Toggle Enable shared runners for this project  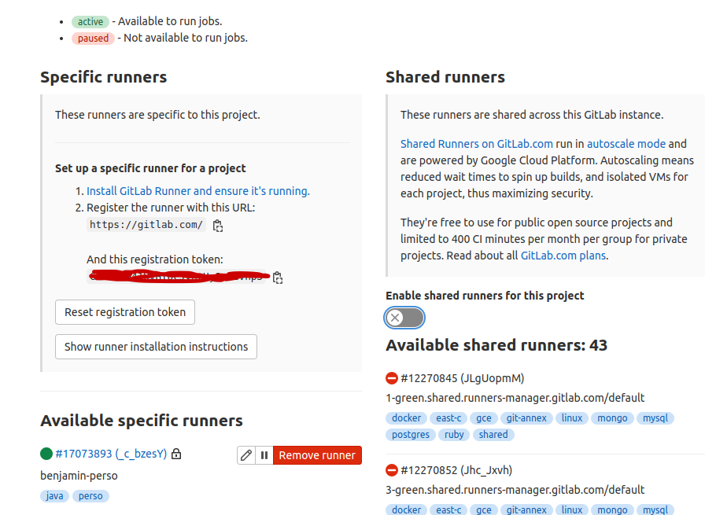pos(404,318)
